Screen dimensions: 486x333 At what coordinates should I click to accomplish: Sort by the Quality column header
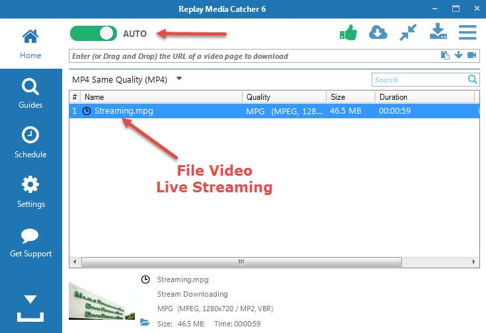[284, 97]
